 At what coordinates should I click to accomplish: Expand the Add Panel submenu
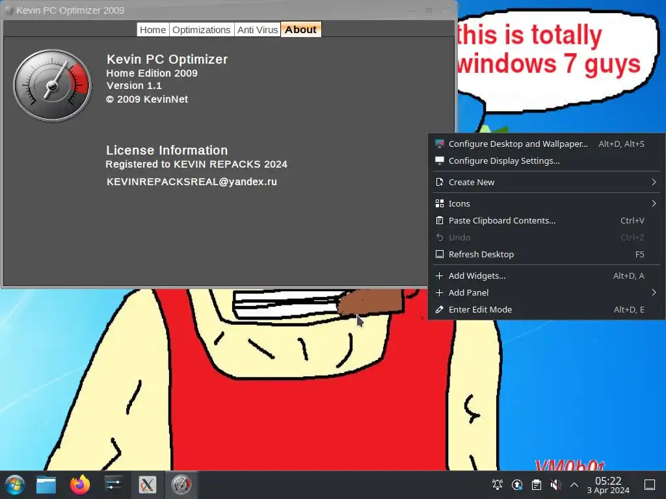coord(546,293)
